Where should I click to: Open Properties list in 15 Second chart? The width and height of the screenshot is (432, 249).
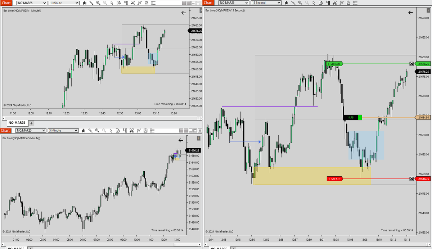pos(355,3)
